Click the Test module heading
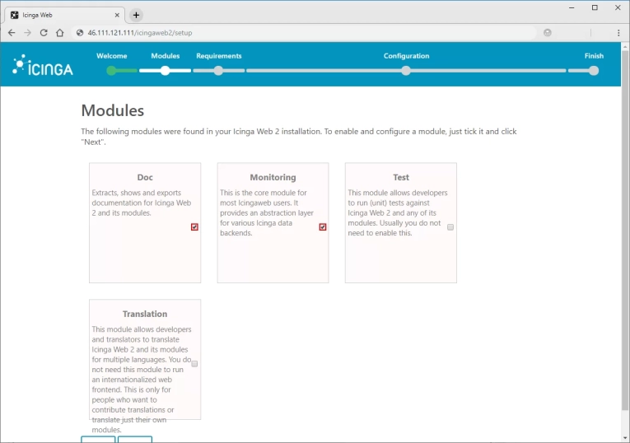This screenshot has width=630, height=443. click(x=401, y=177)
